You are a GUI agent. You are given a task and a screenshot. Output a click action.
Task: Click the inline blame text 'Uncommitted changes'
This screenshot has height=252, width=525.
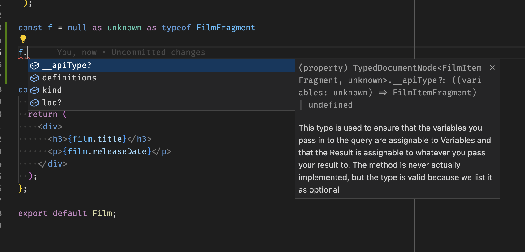coord(158,53)
